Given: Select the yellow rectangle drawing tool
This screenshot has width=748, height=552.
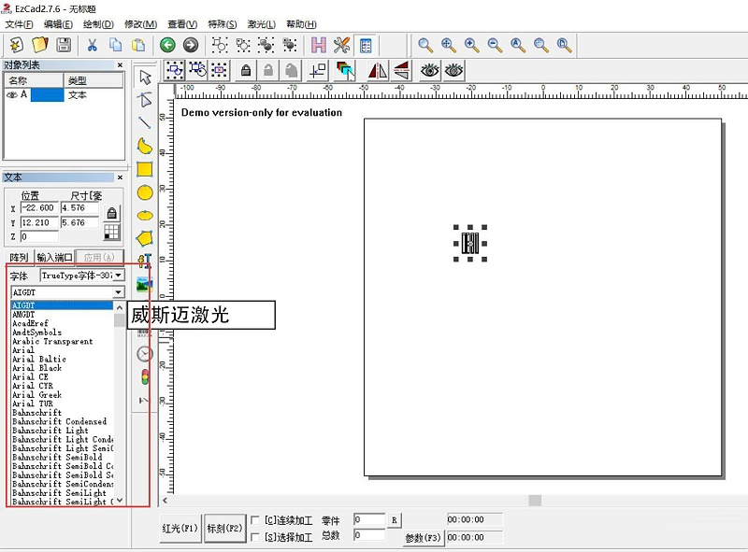Looking at the screenshot, I should (145, 169).
